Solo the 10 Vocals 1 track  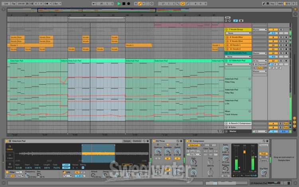pos(281,45)
